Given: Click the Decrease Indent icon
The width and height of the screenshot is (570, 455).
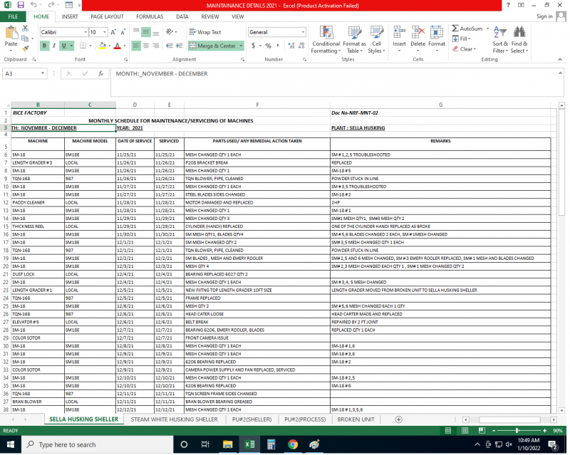Looking at the screenshot, I should (170, 46).
